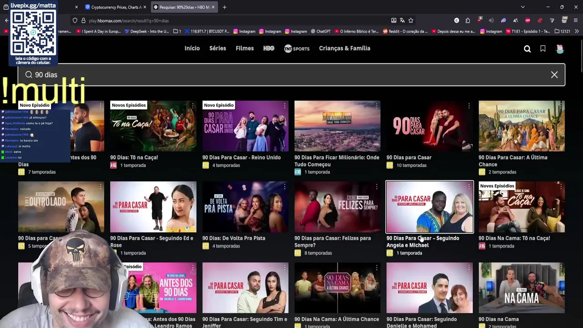This screenshot has height=328, width=583.
Task: Click the translate page icon in address bar
Action: [x=402, y=20]
